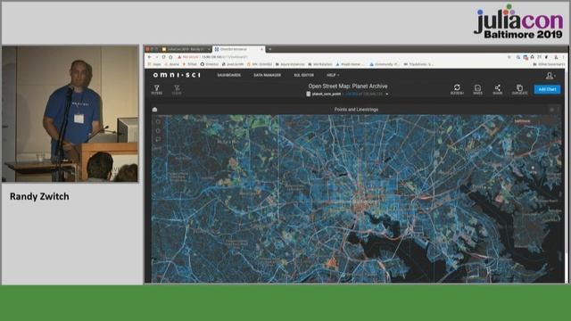Open the chart's more options dots
Image resolution: width=571 pixels, height=321 pixels.
click(558, 110)
